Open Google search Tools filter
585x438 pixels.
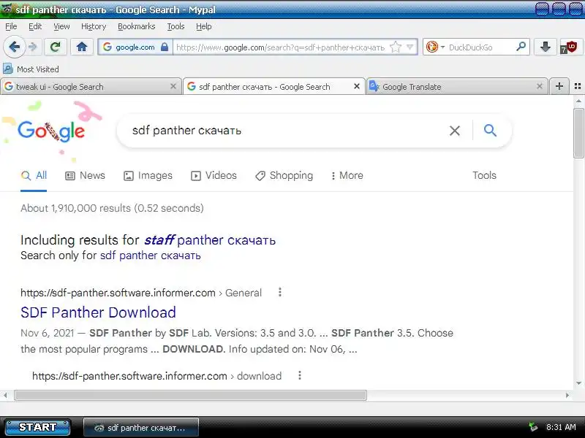point(484,175)
